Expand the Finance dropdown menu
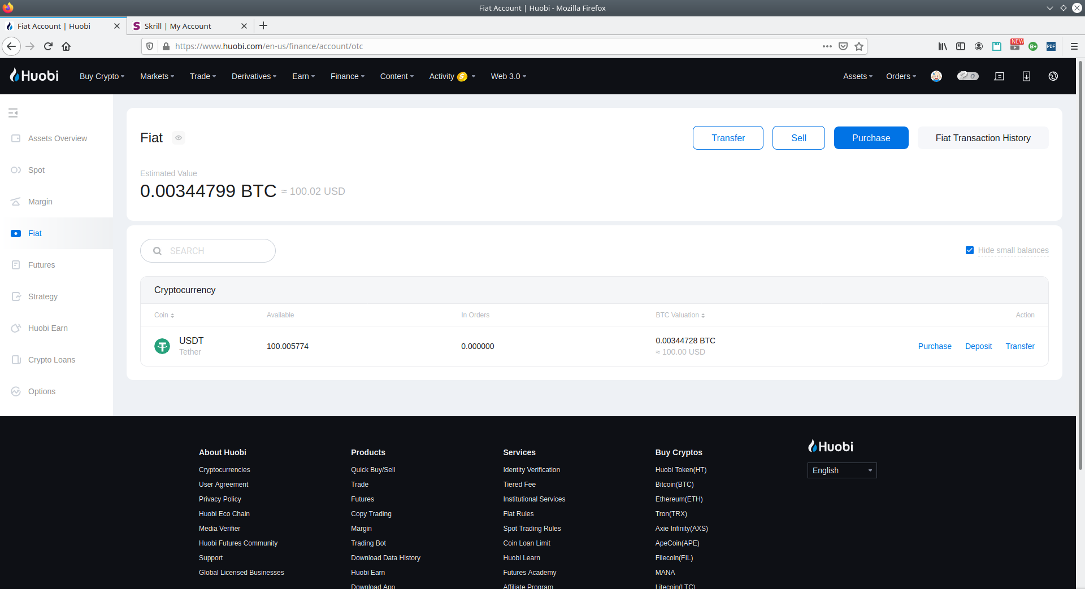The image size is (1085, 589). pyautogui.click(x=348, y=76)
